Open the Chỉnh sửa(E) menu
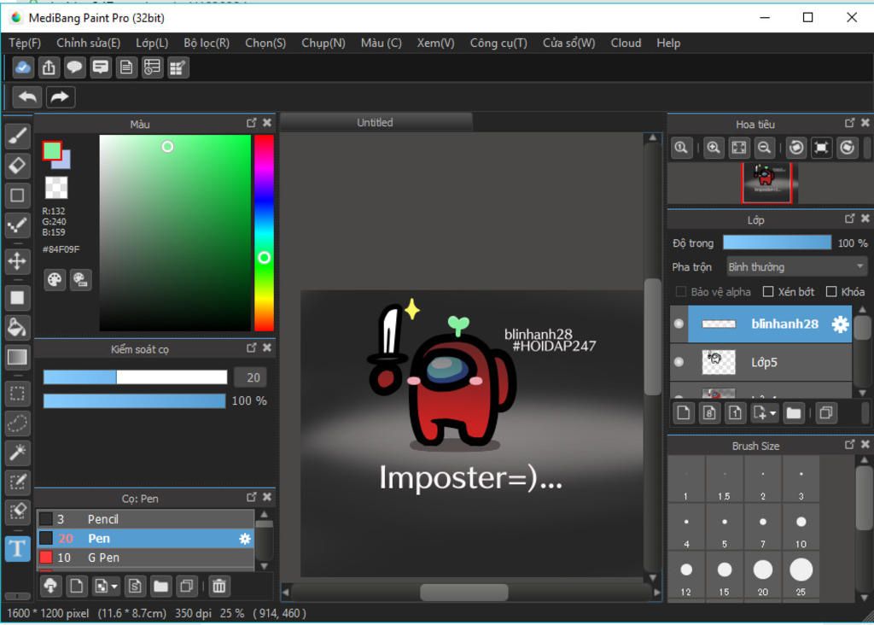This screenshot has height=625, width=874. click(88, 43)
